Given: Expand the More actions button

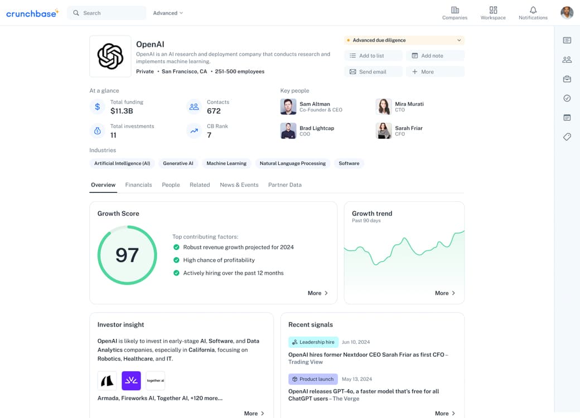Looking at the screenshot, I should click(435, 72).
